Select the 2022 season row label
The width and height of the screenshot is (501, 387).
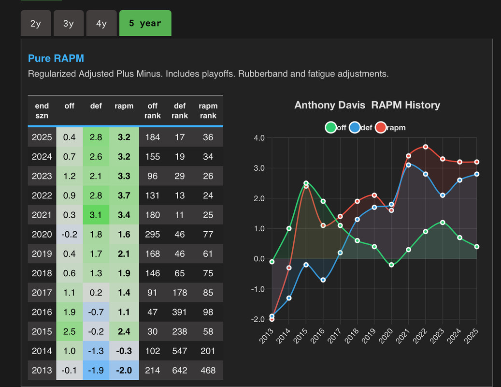click(x=42, y=195)
